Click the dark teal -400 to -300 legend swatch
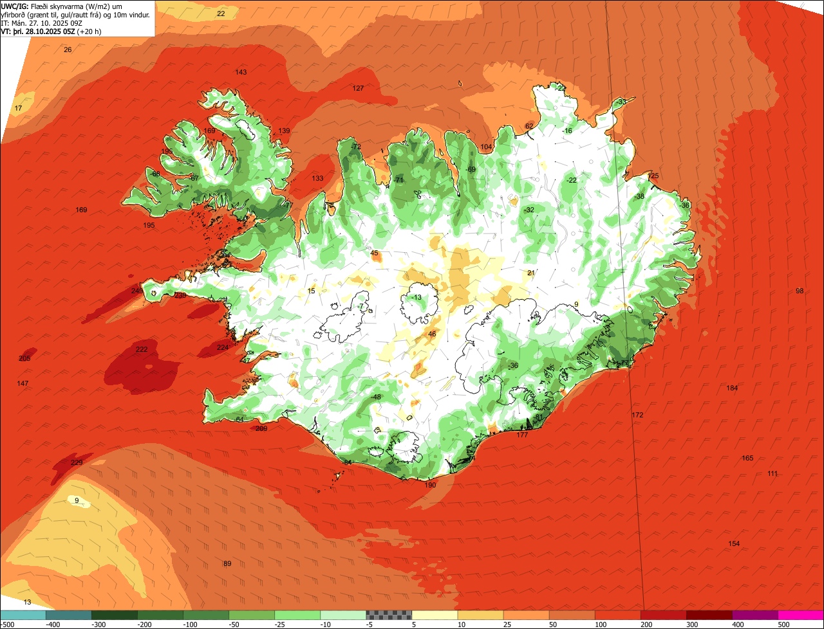This screenshot has height=629, width=824. (69, 615)
